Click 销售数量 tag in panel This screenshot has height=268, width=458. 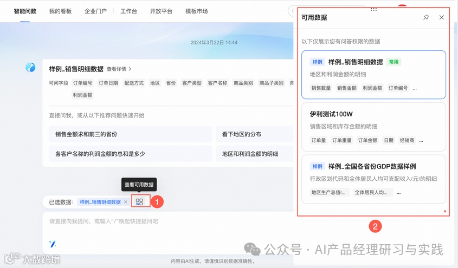click(x=321, y=88)
